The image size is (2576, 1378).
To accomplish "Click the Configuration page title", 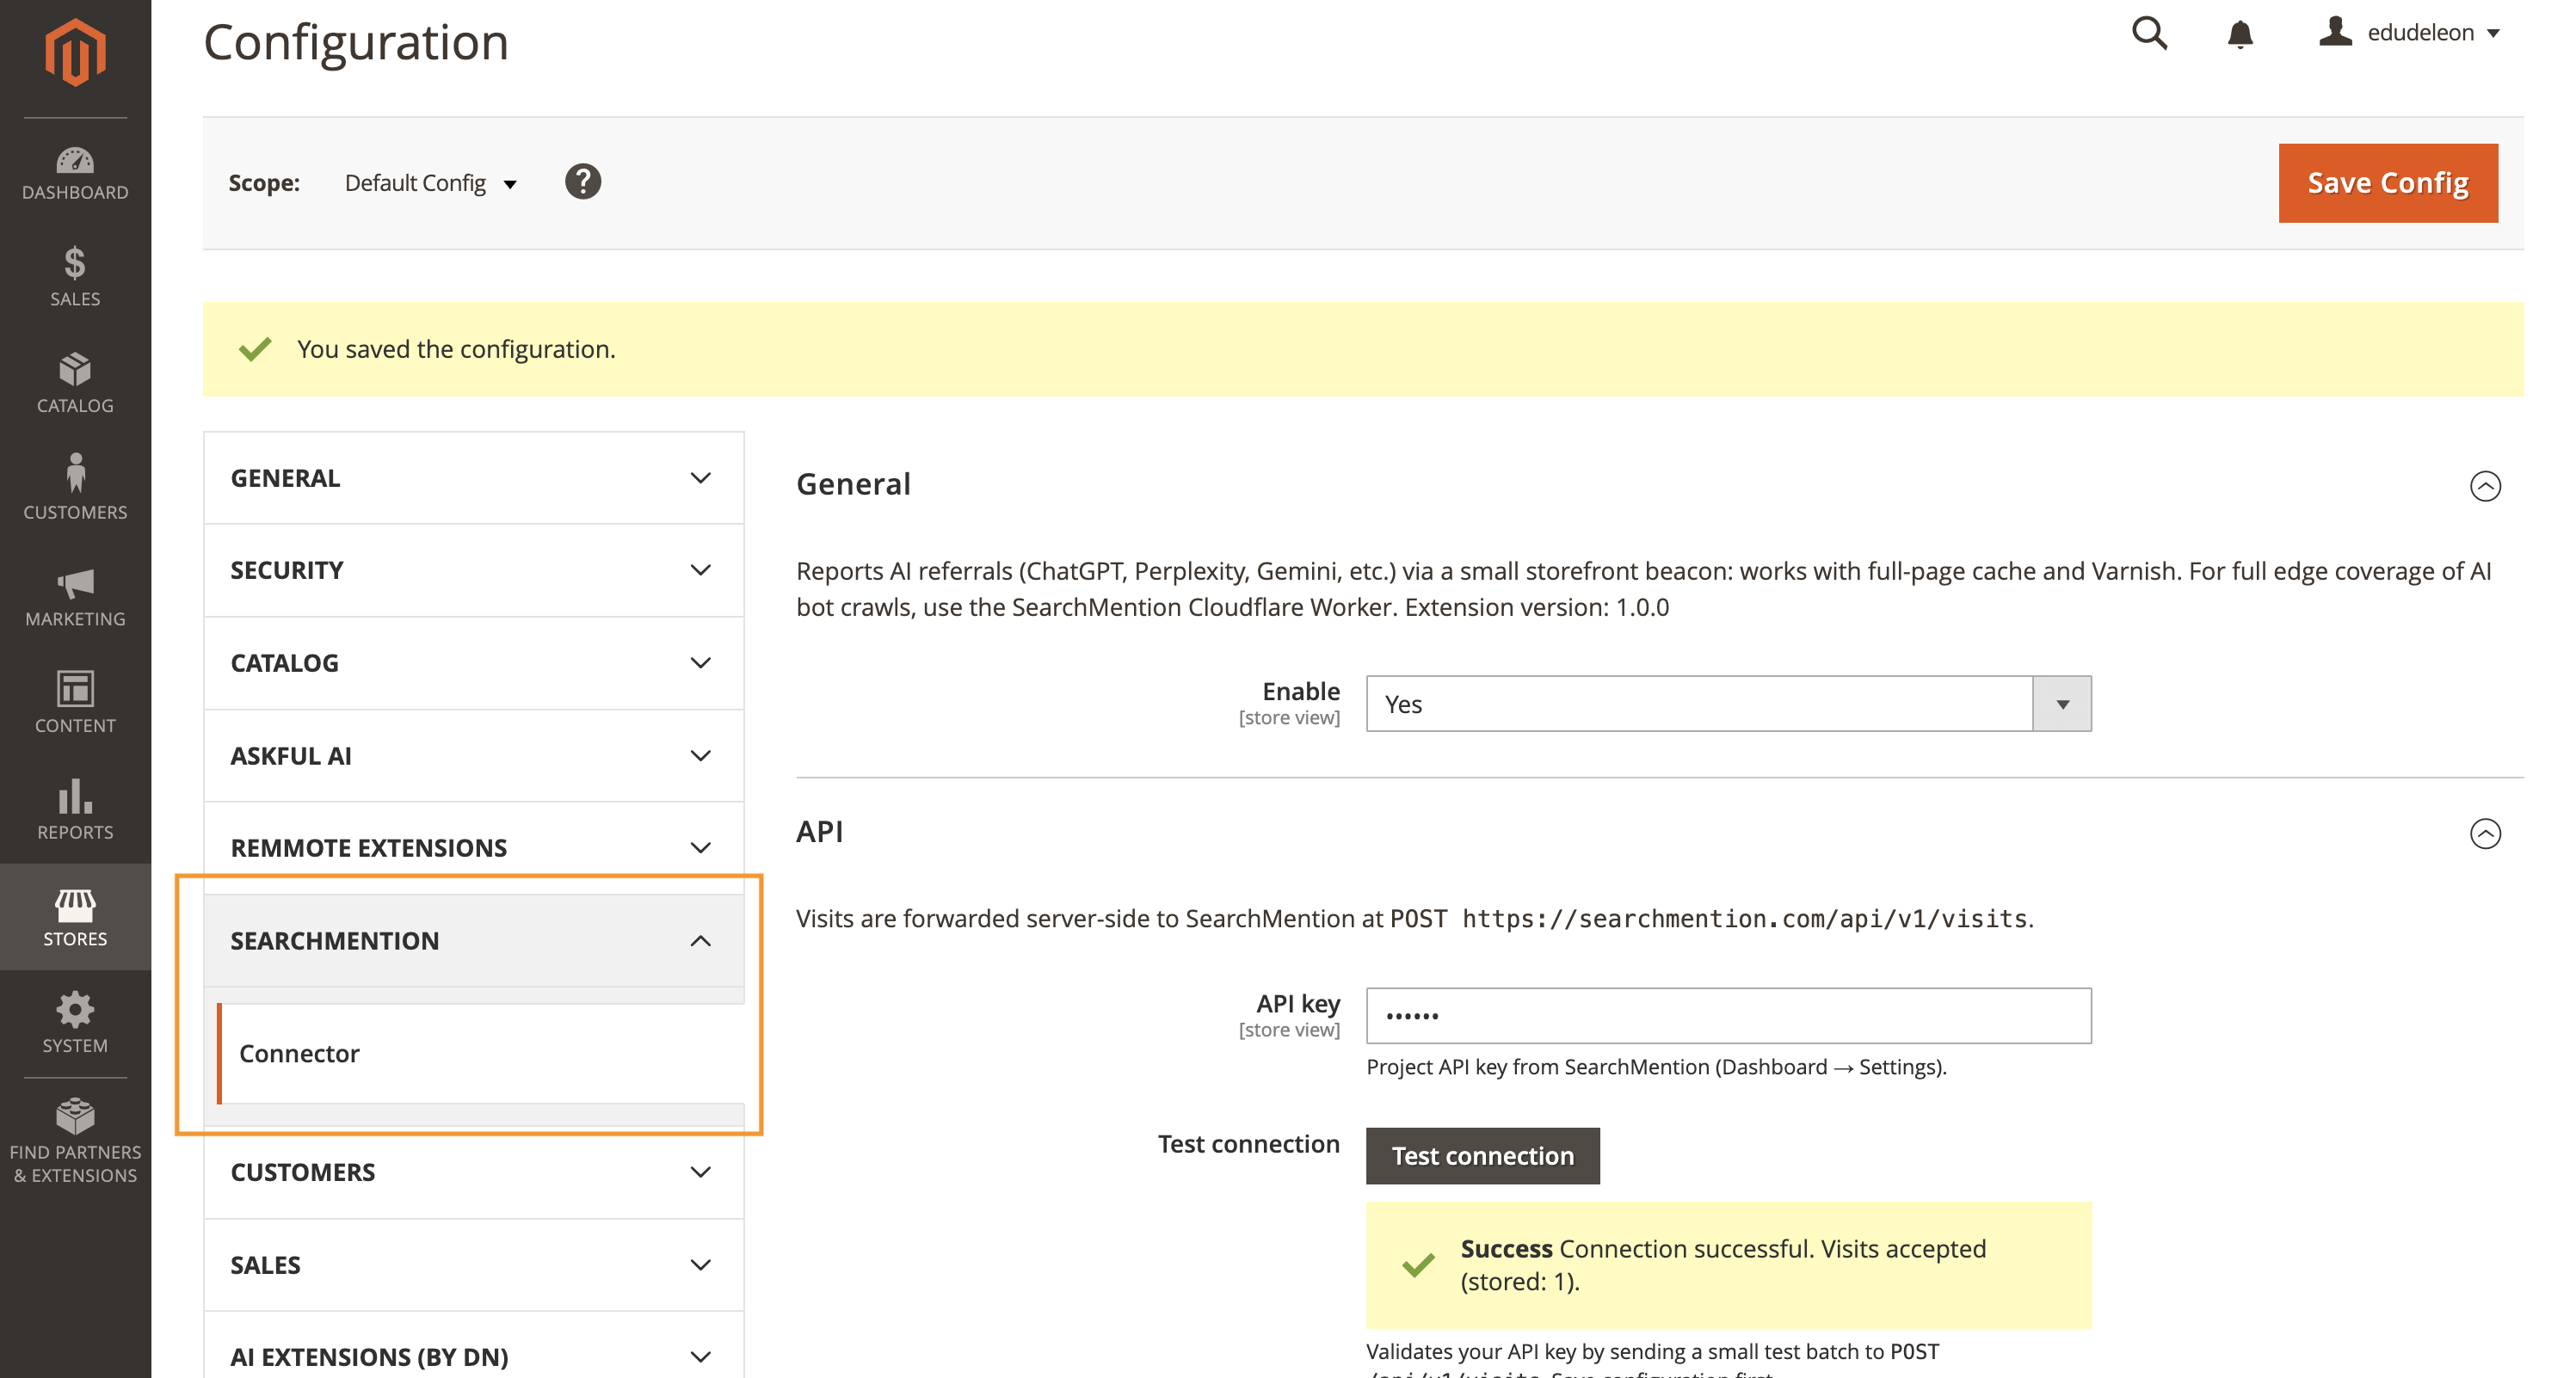I will (x=356, y=42).
